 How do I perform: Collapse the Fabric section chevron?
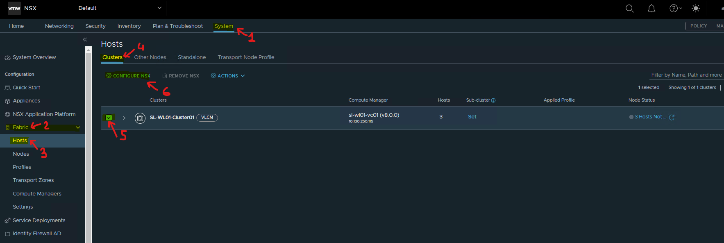(x=78, y=127)
